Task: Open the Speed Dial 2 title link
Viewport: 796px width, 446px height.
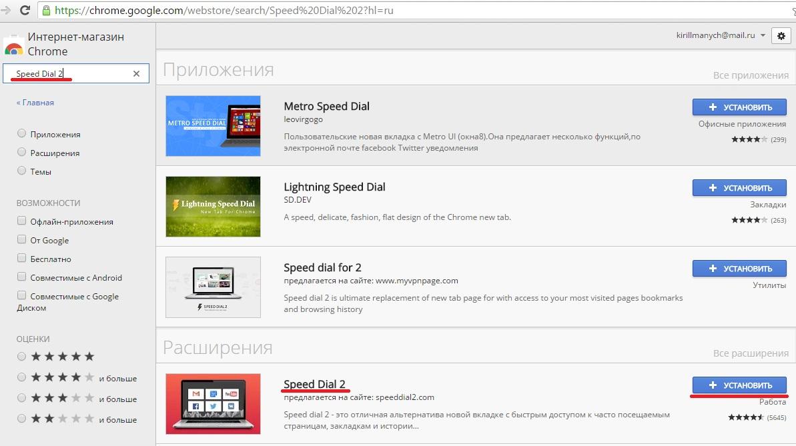Action: pyautogui.click(x=314, y=384)
